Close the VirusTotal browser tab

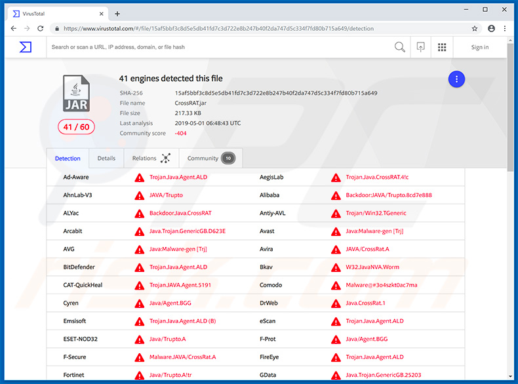pyautogui.click(x=102, y=14)
